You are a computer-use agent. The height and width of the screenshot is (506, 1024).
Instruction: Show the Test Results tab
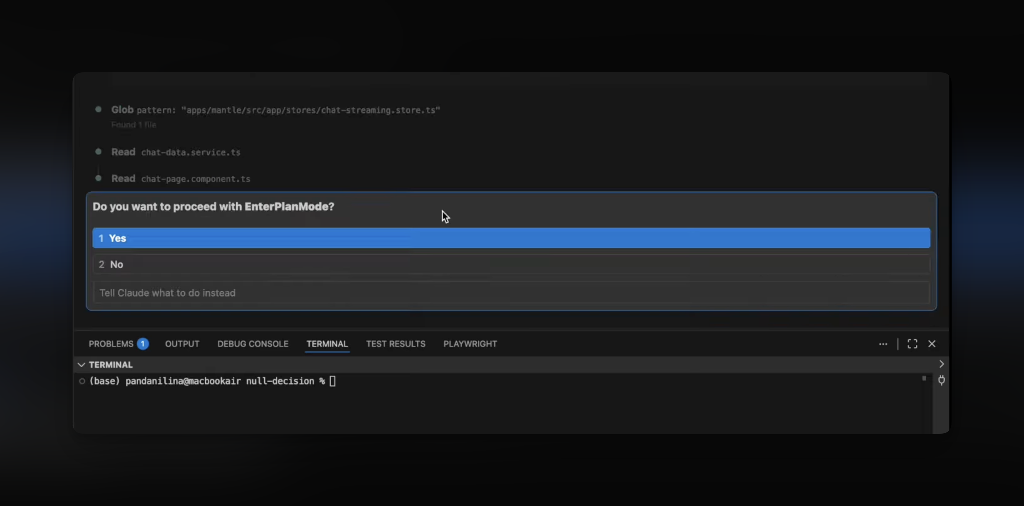pyautogui.click(x=396, y=344)
